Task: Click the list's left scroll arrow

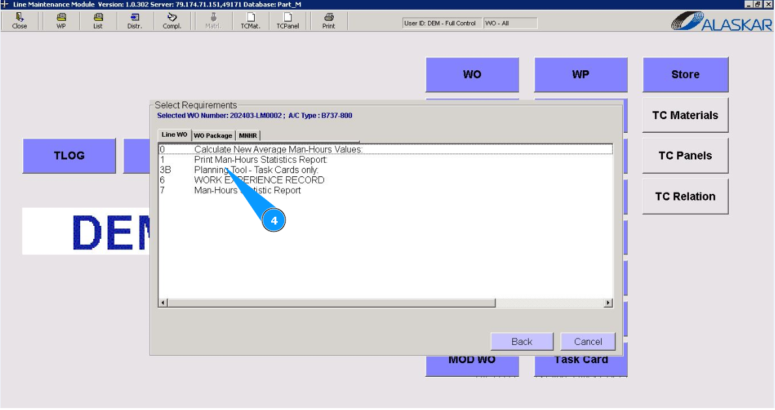Action: (x=163, y=303)
